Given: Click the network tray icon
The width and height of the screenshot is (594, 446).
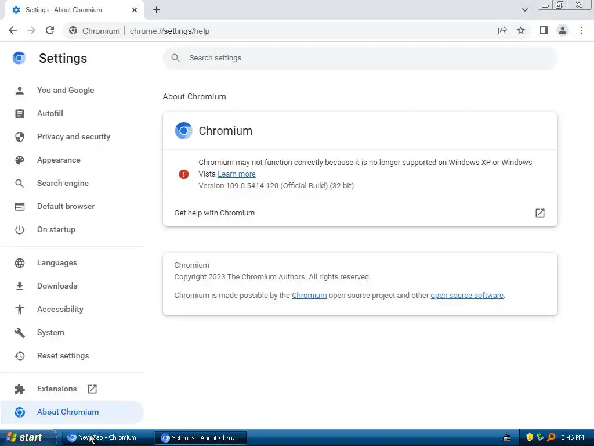Looking at the screenshot, I should 540,438.
